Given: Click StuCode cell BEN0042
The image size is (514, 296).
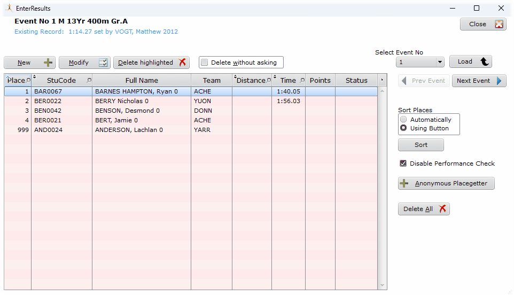Looking at the screenshot, I should (x=61, y=111).
